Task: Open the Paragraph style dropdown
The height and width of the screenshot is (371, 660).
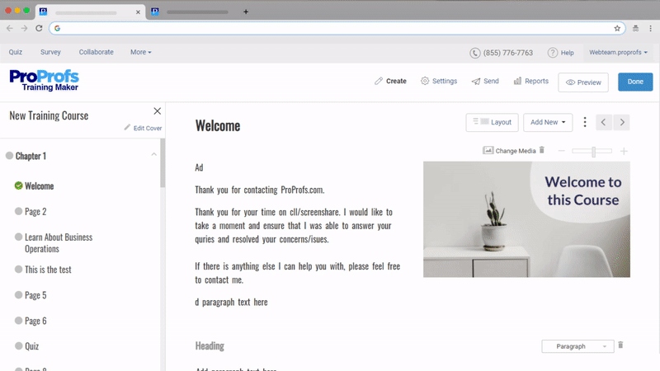Action: (x=577, y=346)
